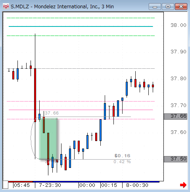Viewport: 190px width, 192px height.
Task: Click the 7-23:30 time axis label
Action: (50, 185)
